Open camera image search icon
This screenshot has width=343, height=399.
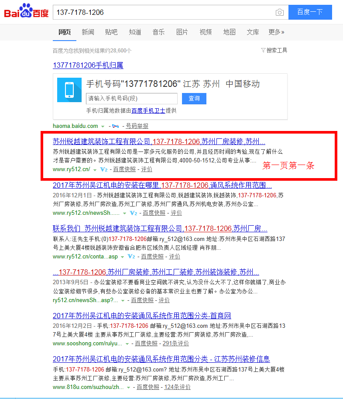pyautogui.click(x=280, y=12)
